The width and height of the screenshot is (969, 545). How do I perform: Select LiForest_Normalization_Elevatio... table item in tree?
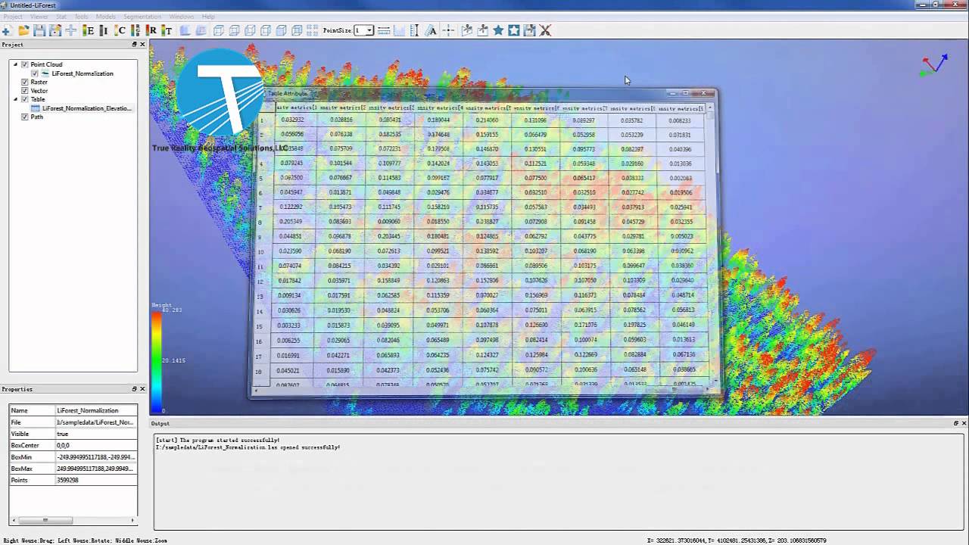tap(86, 108)
